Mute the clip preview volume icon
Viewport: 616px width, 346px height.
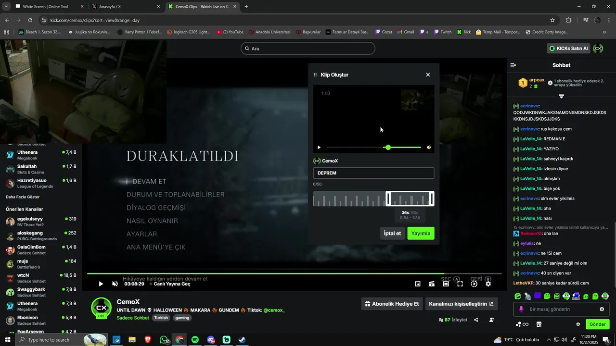pos(429,148)
